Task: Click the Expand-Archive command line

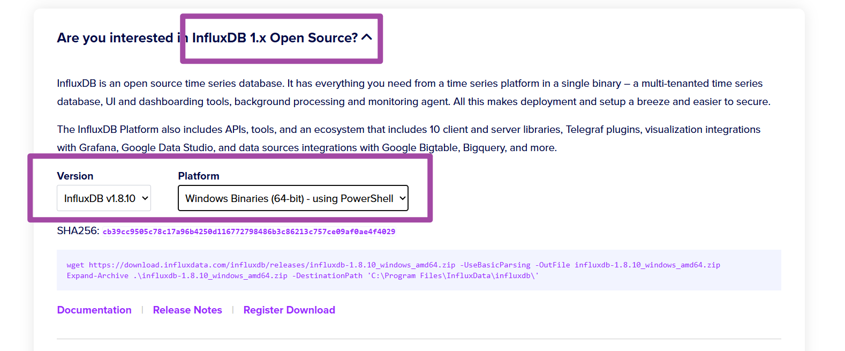Action: [x=303, y=276]
